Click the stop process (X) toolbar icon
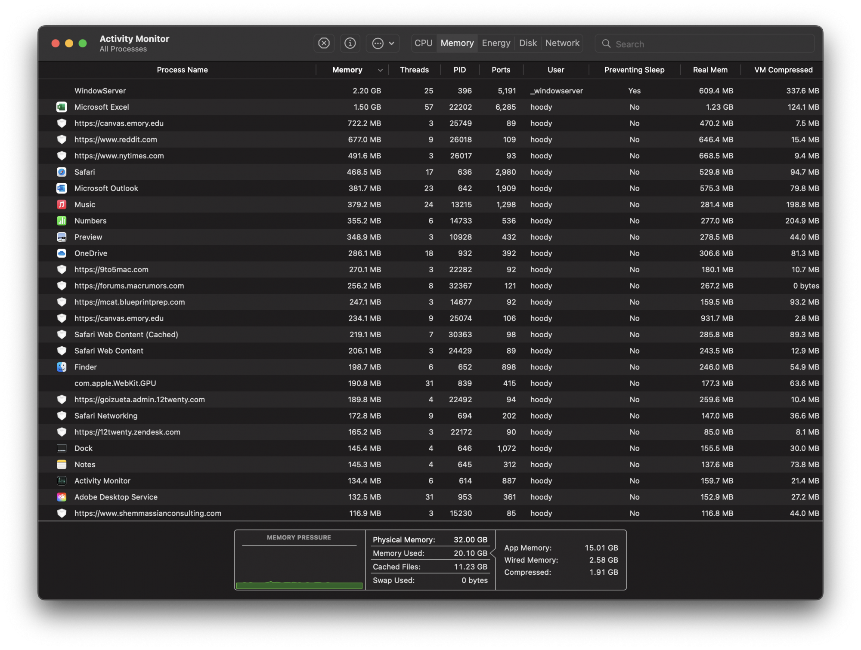The width and height of the screenshot is (861, 650). tap(324, 43)
